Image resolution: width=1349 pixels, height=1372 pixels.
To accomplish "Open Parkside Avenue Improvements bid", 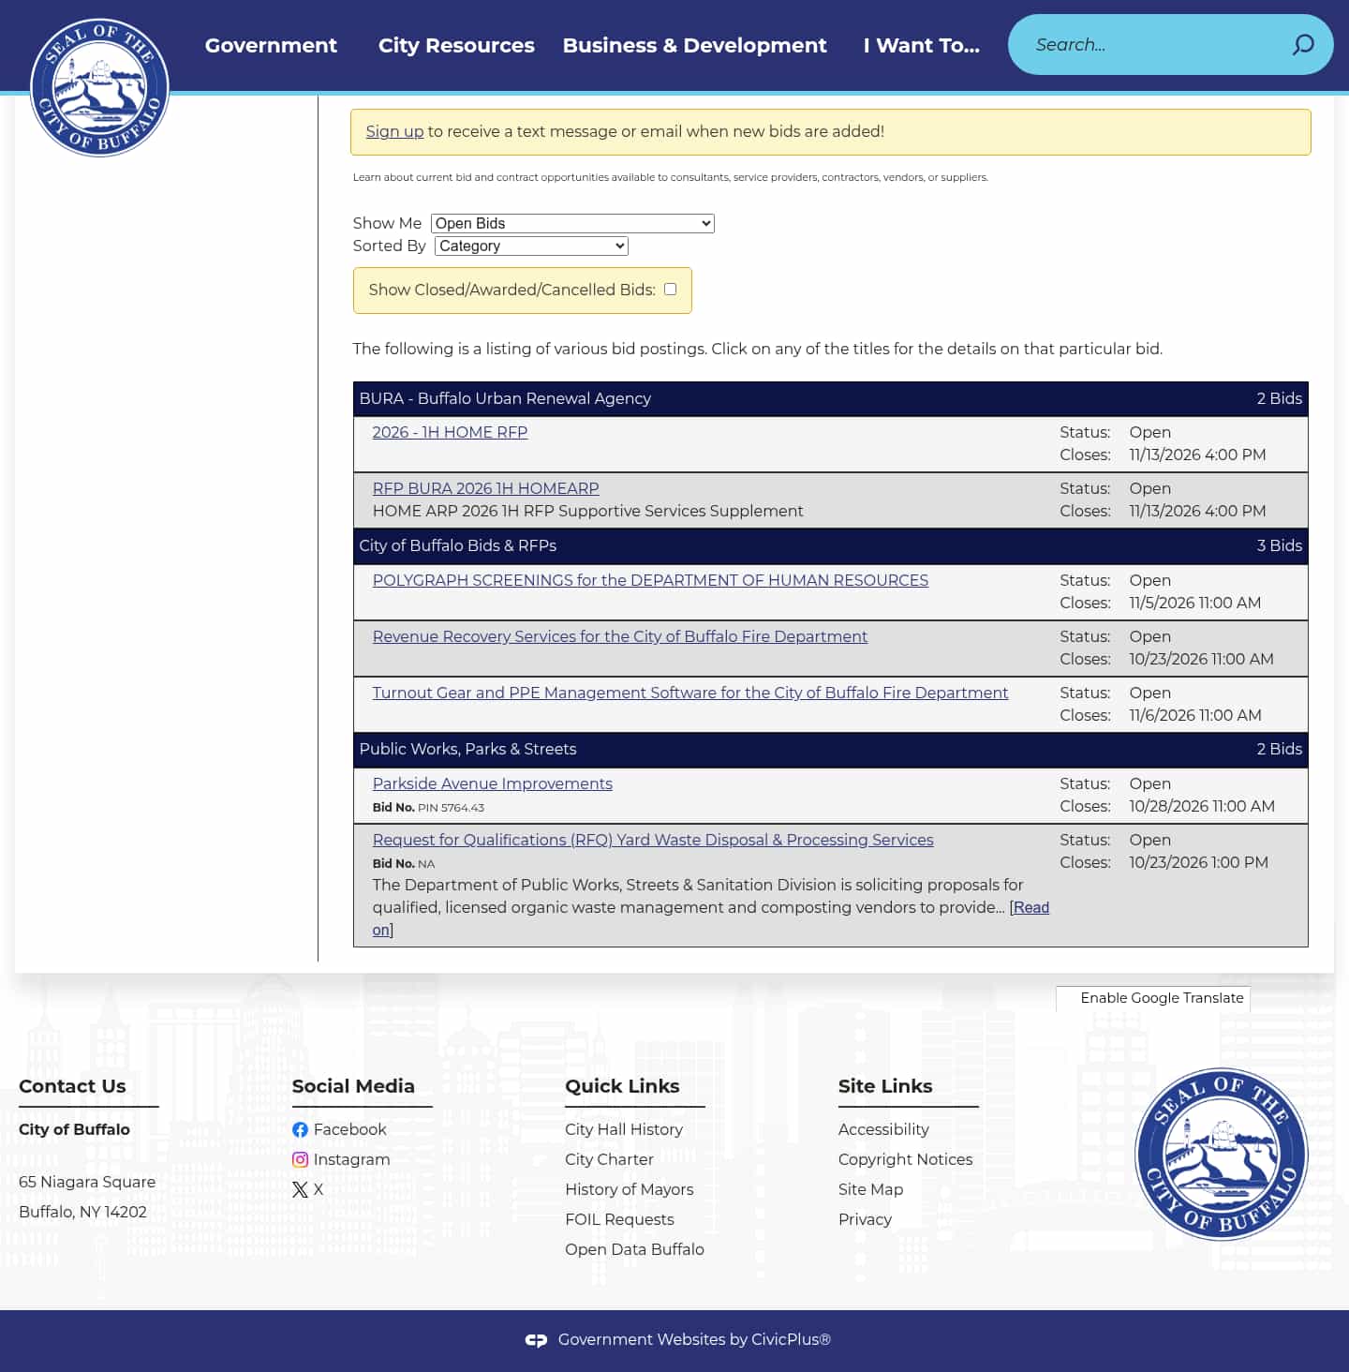I will tap(492, 783).
